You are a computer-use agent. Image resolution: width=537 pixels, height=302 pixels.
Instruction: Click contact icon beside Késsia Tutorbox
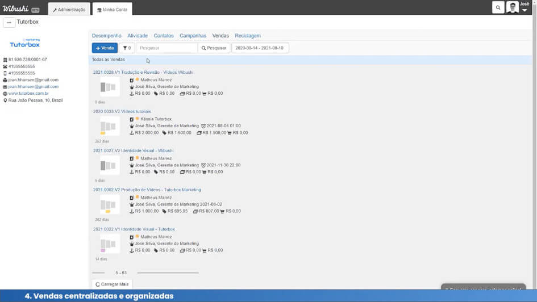coord(131,119)
